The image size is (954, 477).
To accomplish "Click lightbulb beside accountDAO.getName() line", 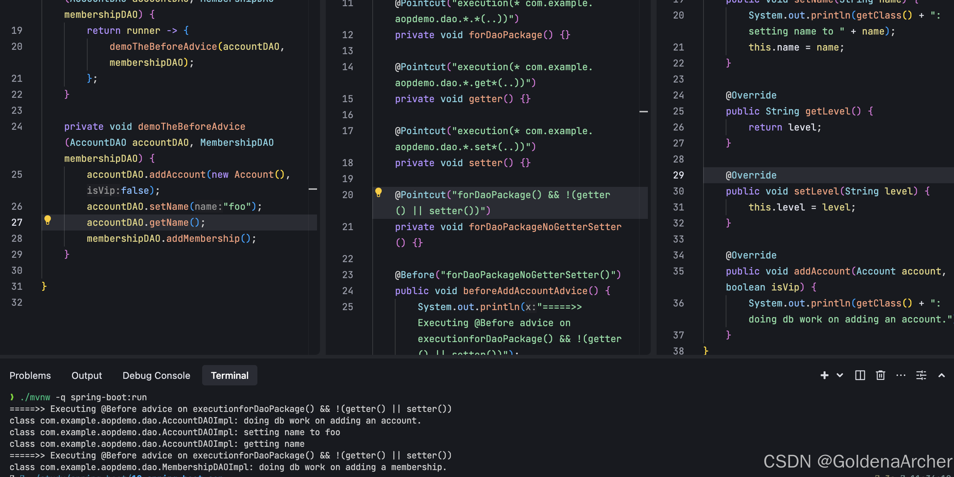I will [47, 220].
